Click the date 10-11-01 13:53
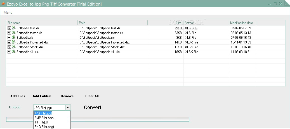Screen dimensions: 290x129 [241, 42]
